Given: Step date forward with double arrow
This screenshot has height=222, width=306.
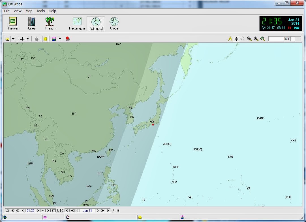Looking at the screenshot, I should 103,210.
